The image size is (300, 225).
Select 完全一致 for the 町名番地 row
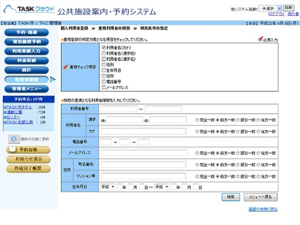point(197,165)
